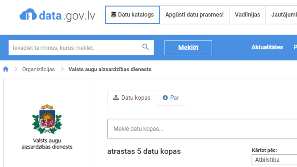297x167 pixels.
Task: Click the organization name under the emblem
Action: click(47, 143)
